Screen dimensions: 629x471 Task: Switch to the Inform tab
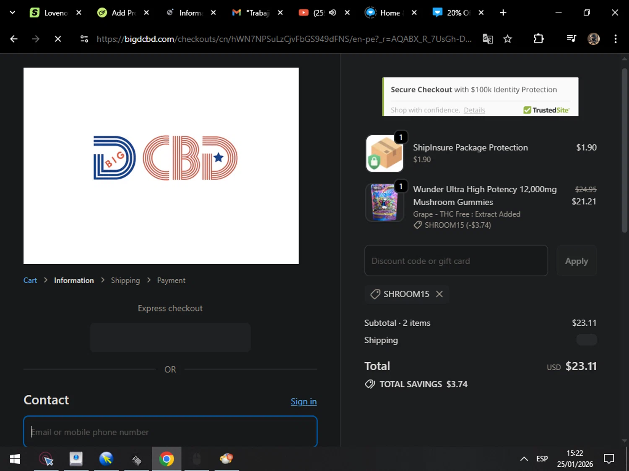coord(184,13)
